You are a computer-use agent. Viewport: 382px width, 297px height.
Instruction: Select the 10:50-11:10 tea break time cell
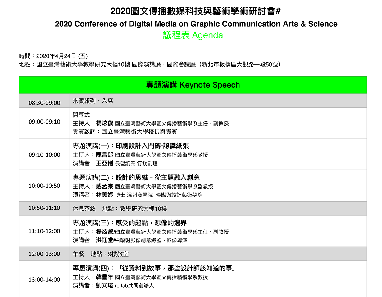tap(44, 208)
